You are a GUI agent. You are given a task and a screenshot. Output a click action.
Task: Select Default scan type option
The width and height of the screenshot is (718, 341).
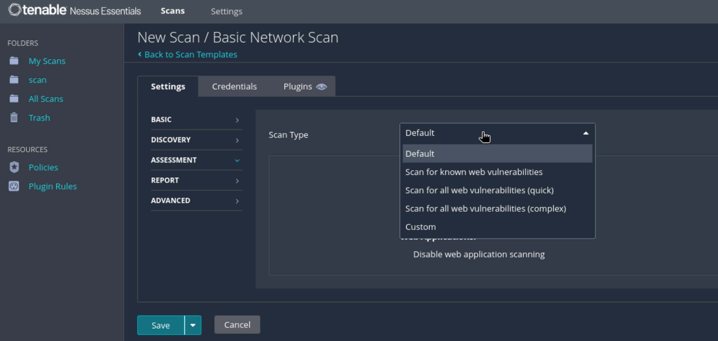pyautogui.click(x=497, y=153)
